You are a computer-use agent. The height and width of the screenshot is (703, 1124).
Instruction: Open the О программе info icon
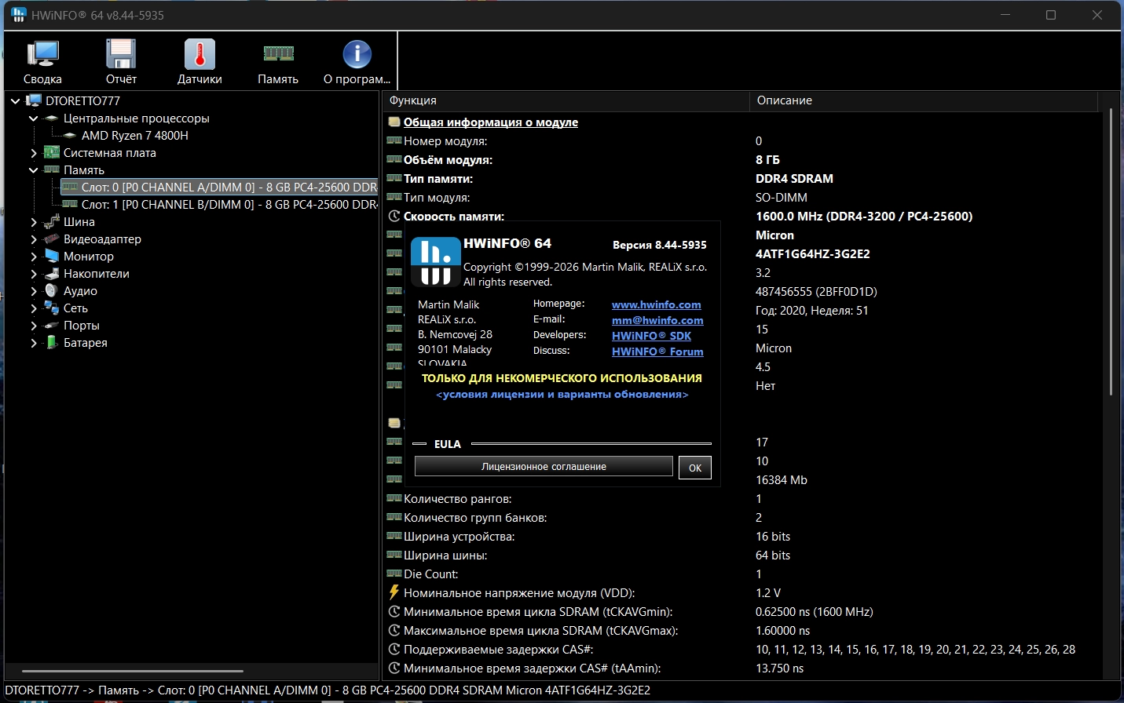(357, 61)
